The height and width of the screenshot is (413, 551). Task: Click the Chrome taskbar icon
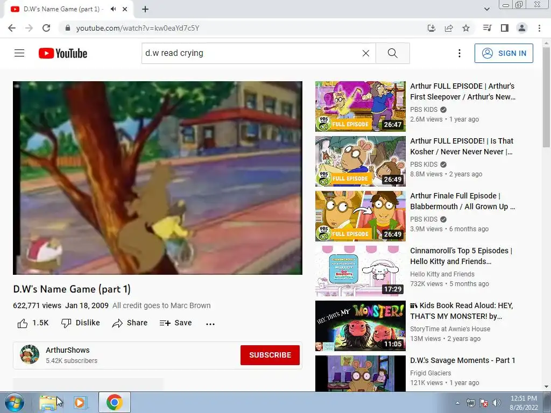[x=114, y=402]
